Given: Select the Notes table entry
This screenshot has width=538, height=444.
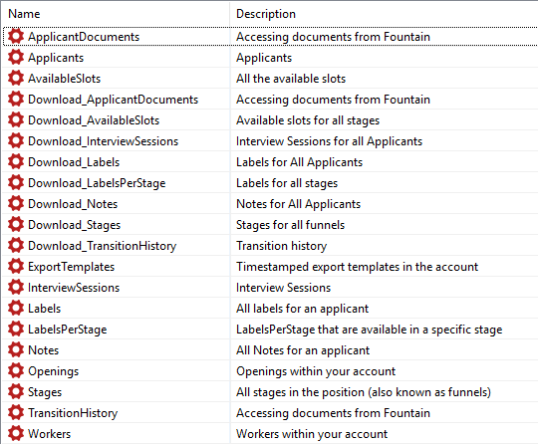Looking at the screenshot, I should point(43,350).
